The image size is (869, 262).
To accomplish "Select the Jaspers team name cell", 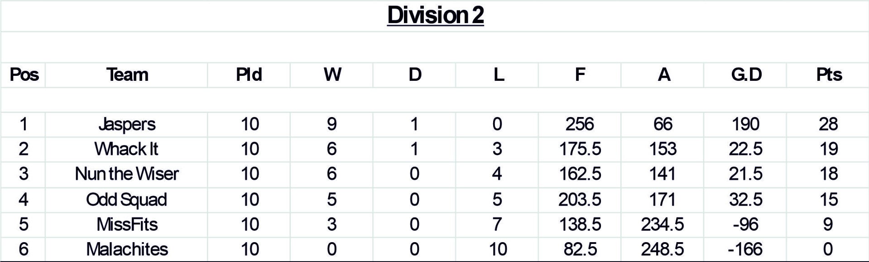I will pyautogui.click(x=127, y=124).
